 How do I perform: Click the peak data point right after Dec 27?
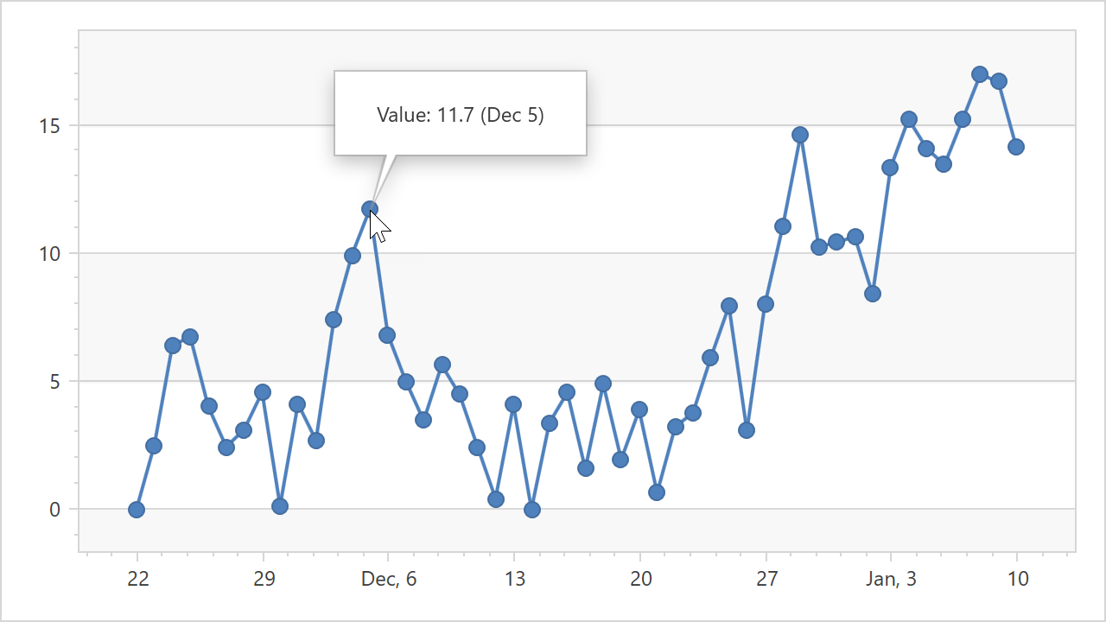(800, 135)
